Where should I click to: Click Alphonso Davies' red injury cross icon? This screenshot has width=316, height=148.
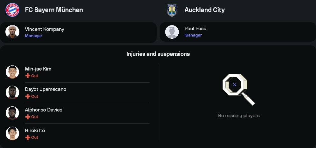point(28,117)
